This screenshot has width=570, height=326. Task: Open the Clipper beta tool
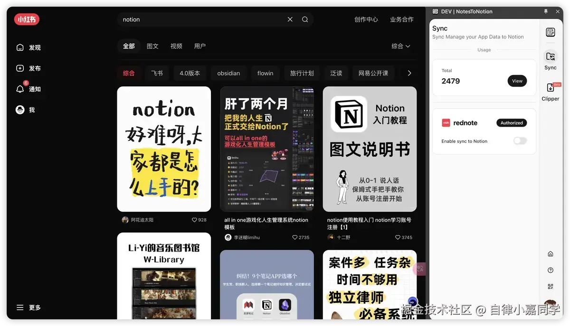click(551, 92)
